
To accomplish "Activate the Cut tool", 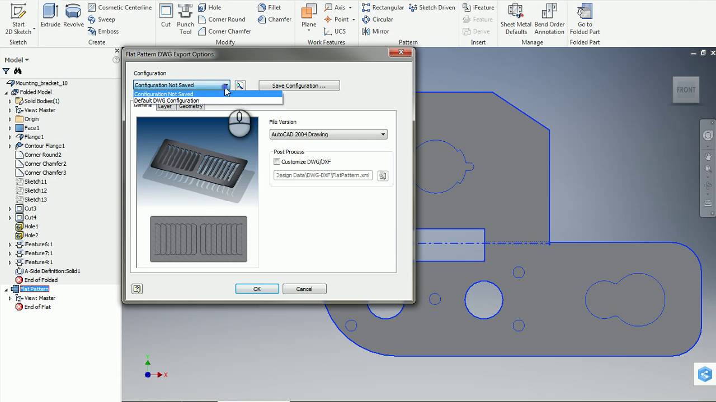I will click(x=166, y=16).
